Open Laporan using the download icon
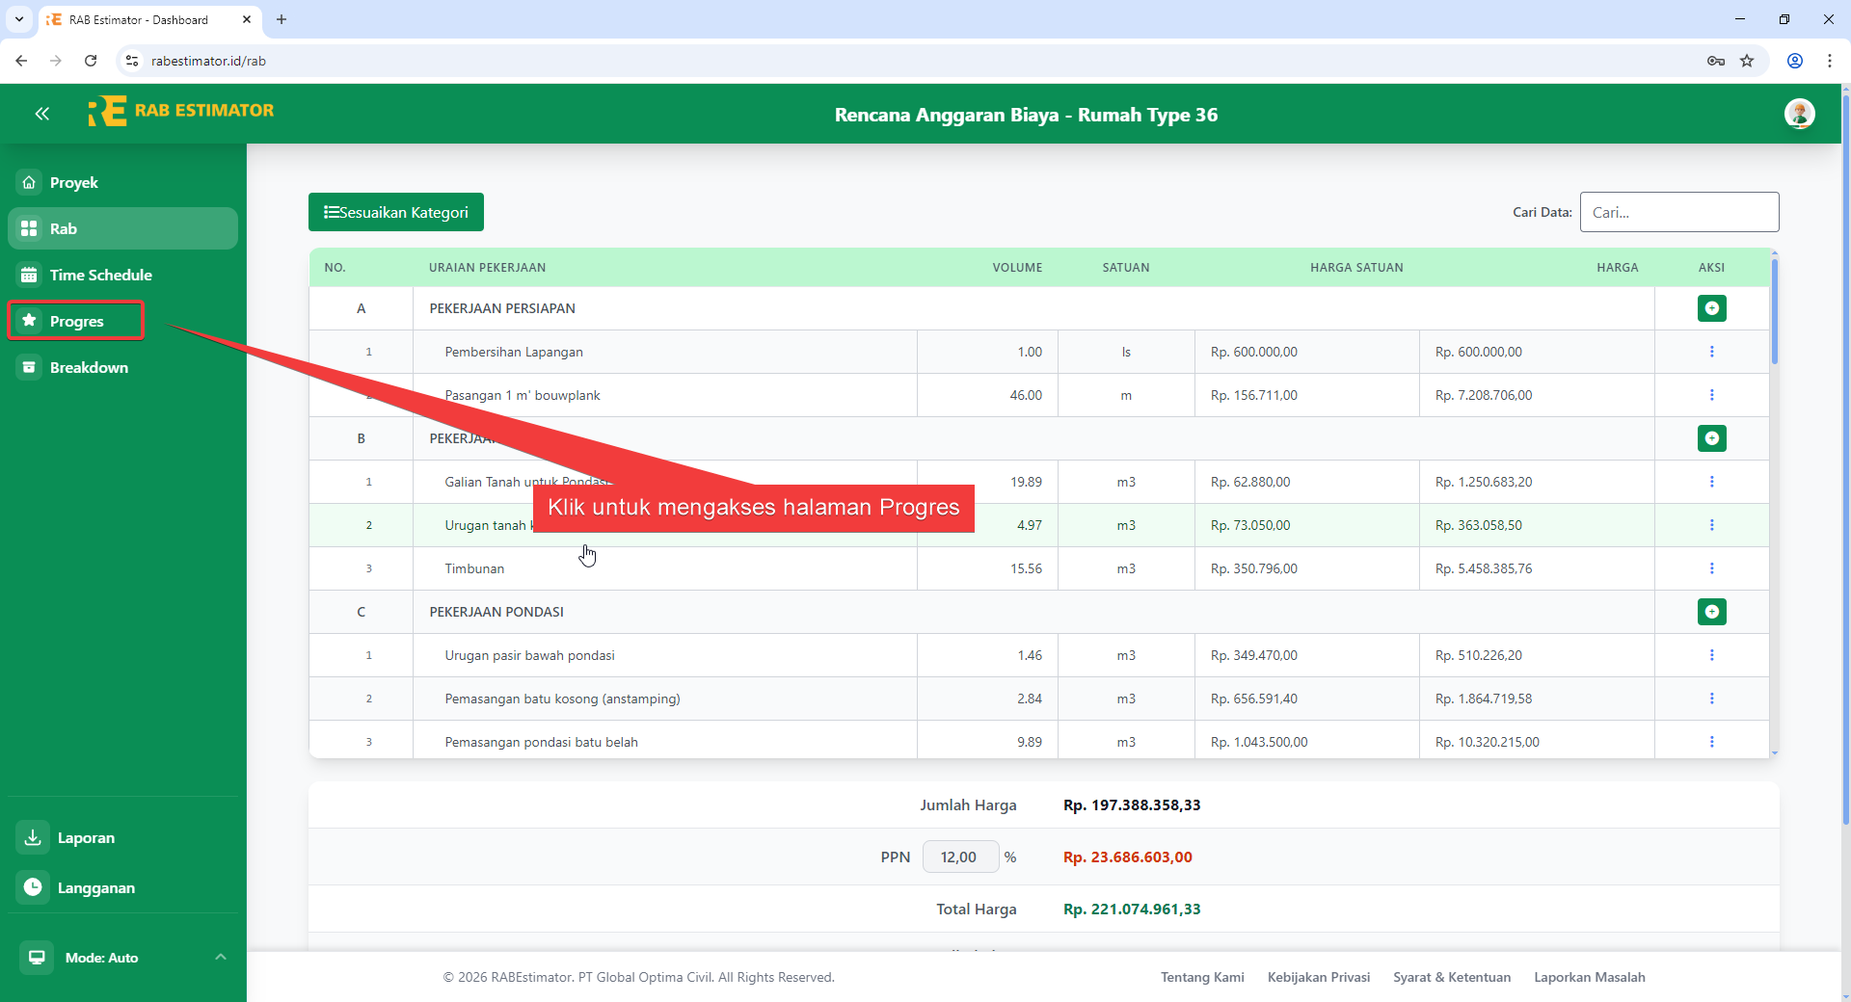Viewport: 1851px width, 1002px height. pos(32,837)
